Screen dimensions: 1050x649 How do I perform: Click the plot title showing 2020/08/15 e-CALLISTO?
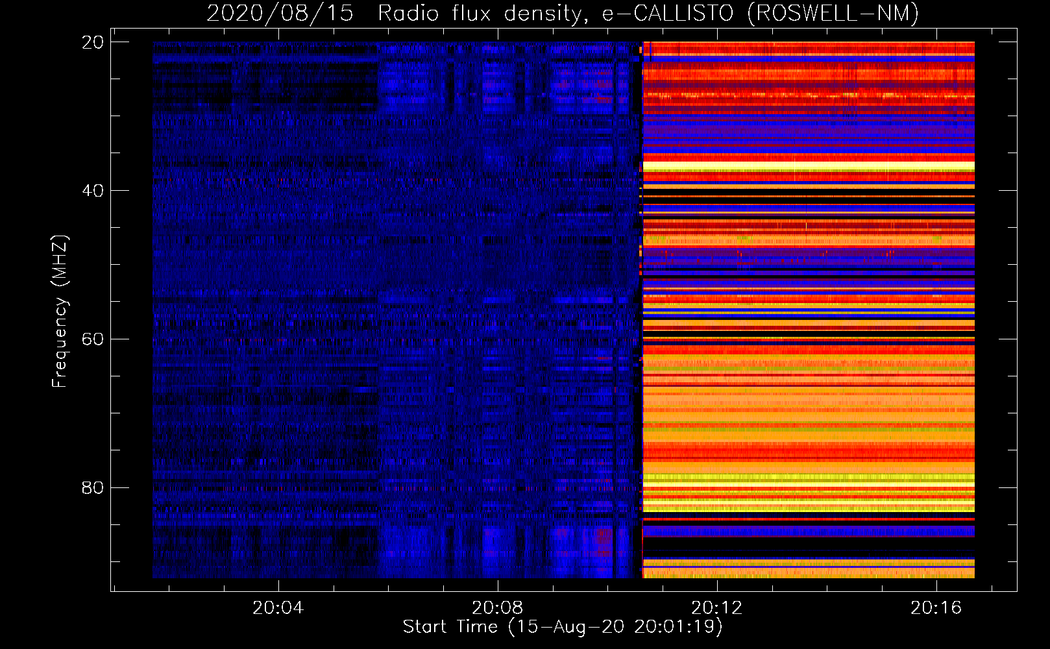[x=563, y=14]
